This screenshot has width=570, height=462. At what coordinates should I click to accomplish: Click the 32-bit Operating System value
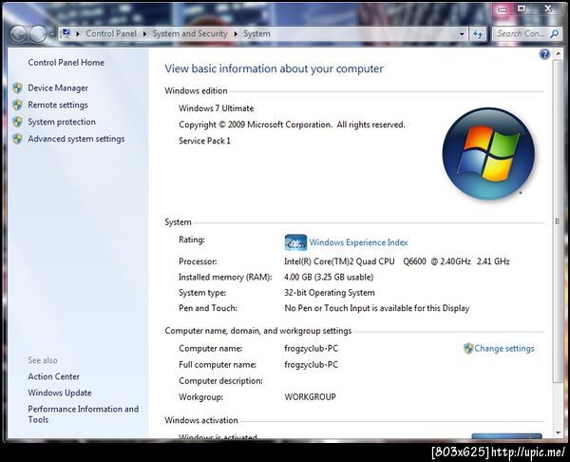point(330,293)
